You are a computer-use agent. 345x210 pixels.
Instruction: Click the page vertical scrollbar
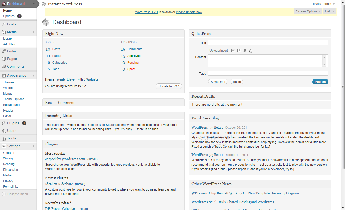(x=343, y=87)
